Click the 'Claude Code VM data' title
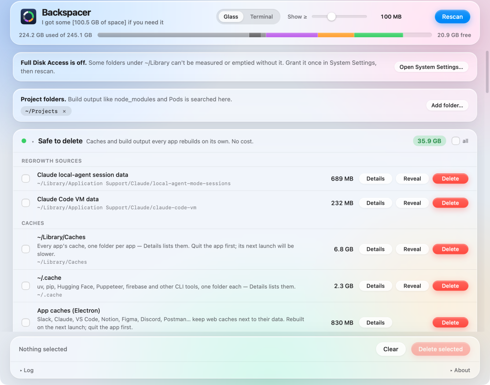The height and width of the screenshot is (385, 490). 68,199
